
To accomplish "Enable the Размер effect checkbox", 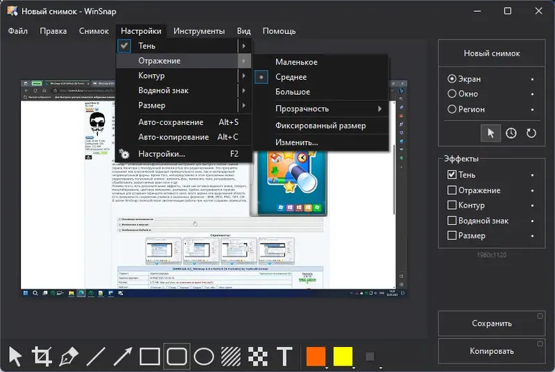I will (452, 235).
